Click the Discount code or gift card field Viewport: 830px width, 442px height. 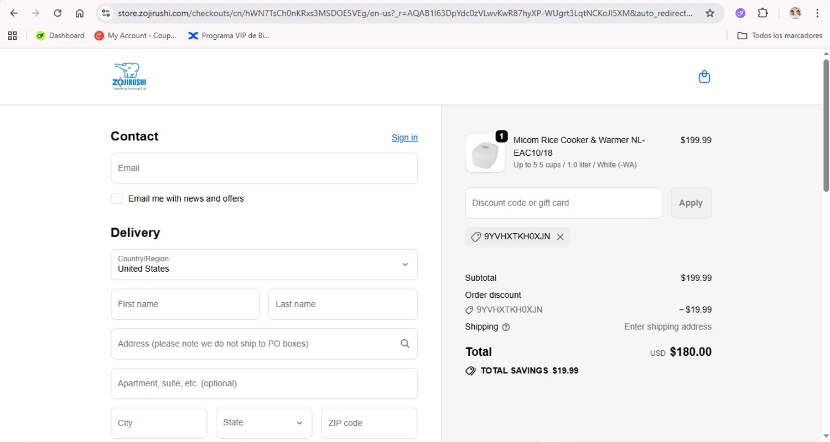[x=563, y=203]
